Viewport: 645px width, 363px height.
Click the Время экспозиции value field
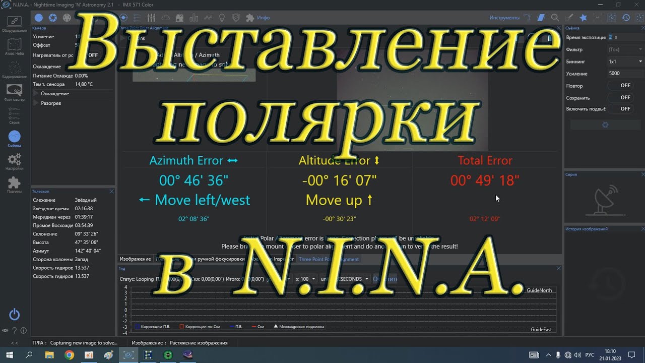624,37
